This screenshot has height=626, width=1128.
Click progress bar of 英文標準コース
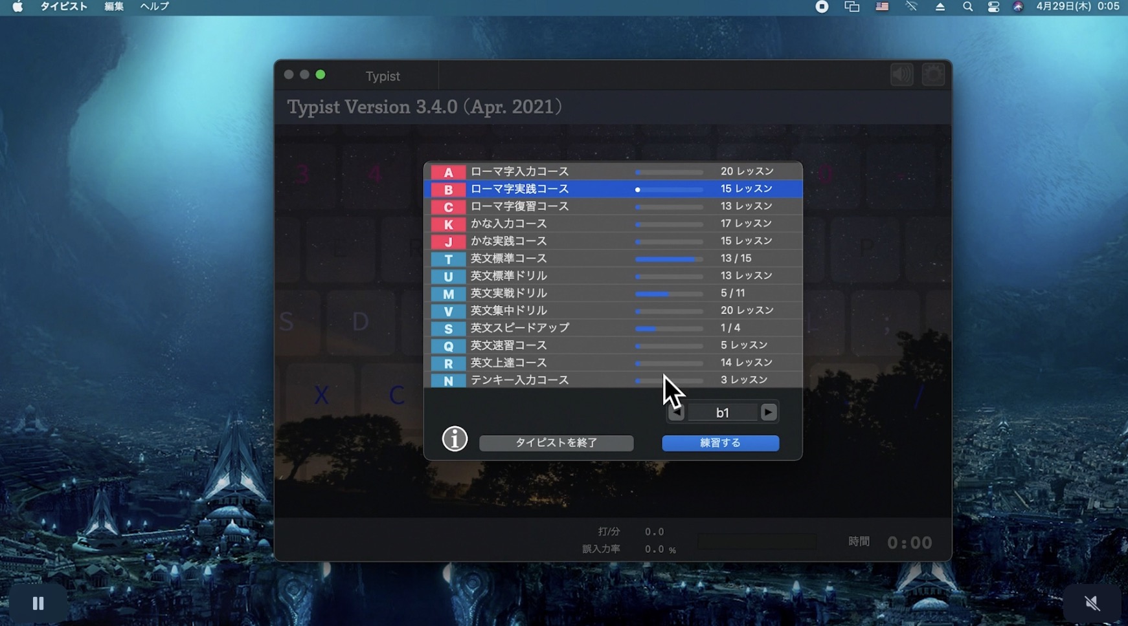click(x=669, y=259)
